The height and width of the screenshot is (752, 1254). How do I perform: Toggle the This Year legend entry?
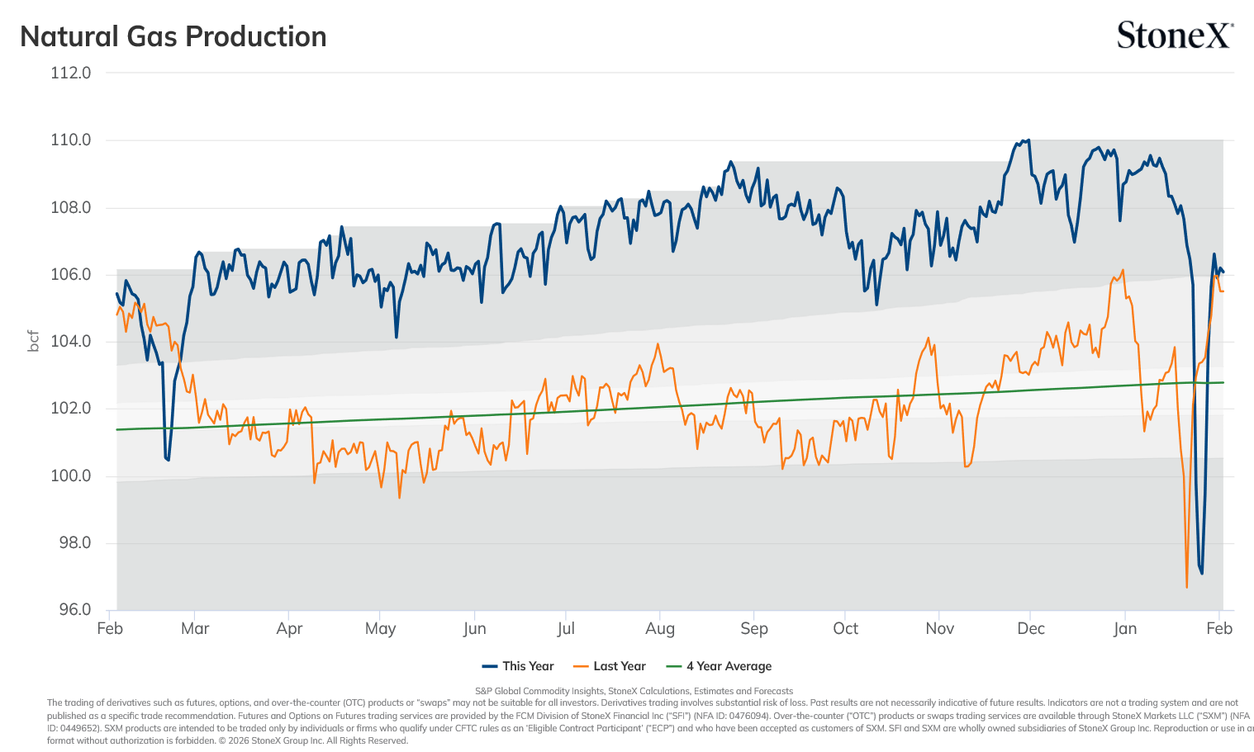pyautogui.click(x=518, y=666)
